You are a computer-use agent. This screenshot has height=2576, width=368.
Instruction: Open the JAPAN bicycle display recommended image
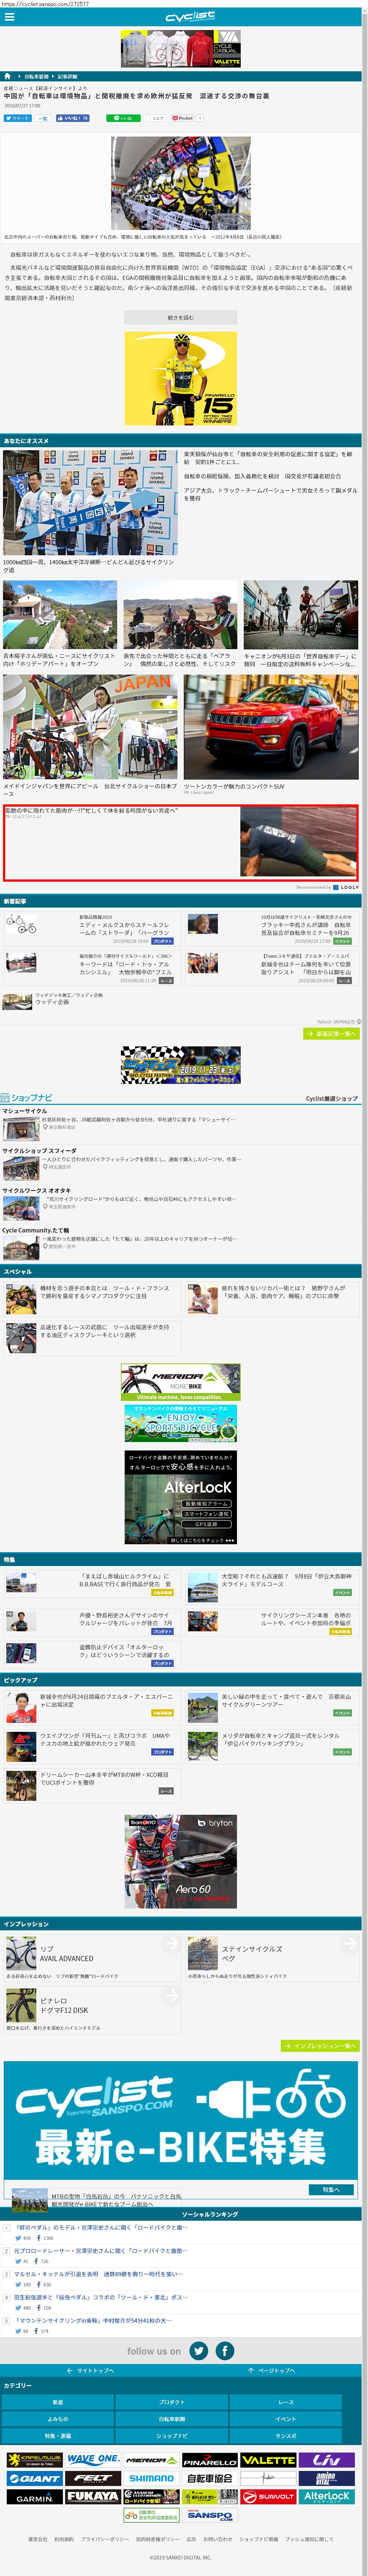point(90,727)
